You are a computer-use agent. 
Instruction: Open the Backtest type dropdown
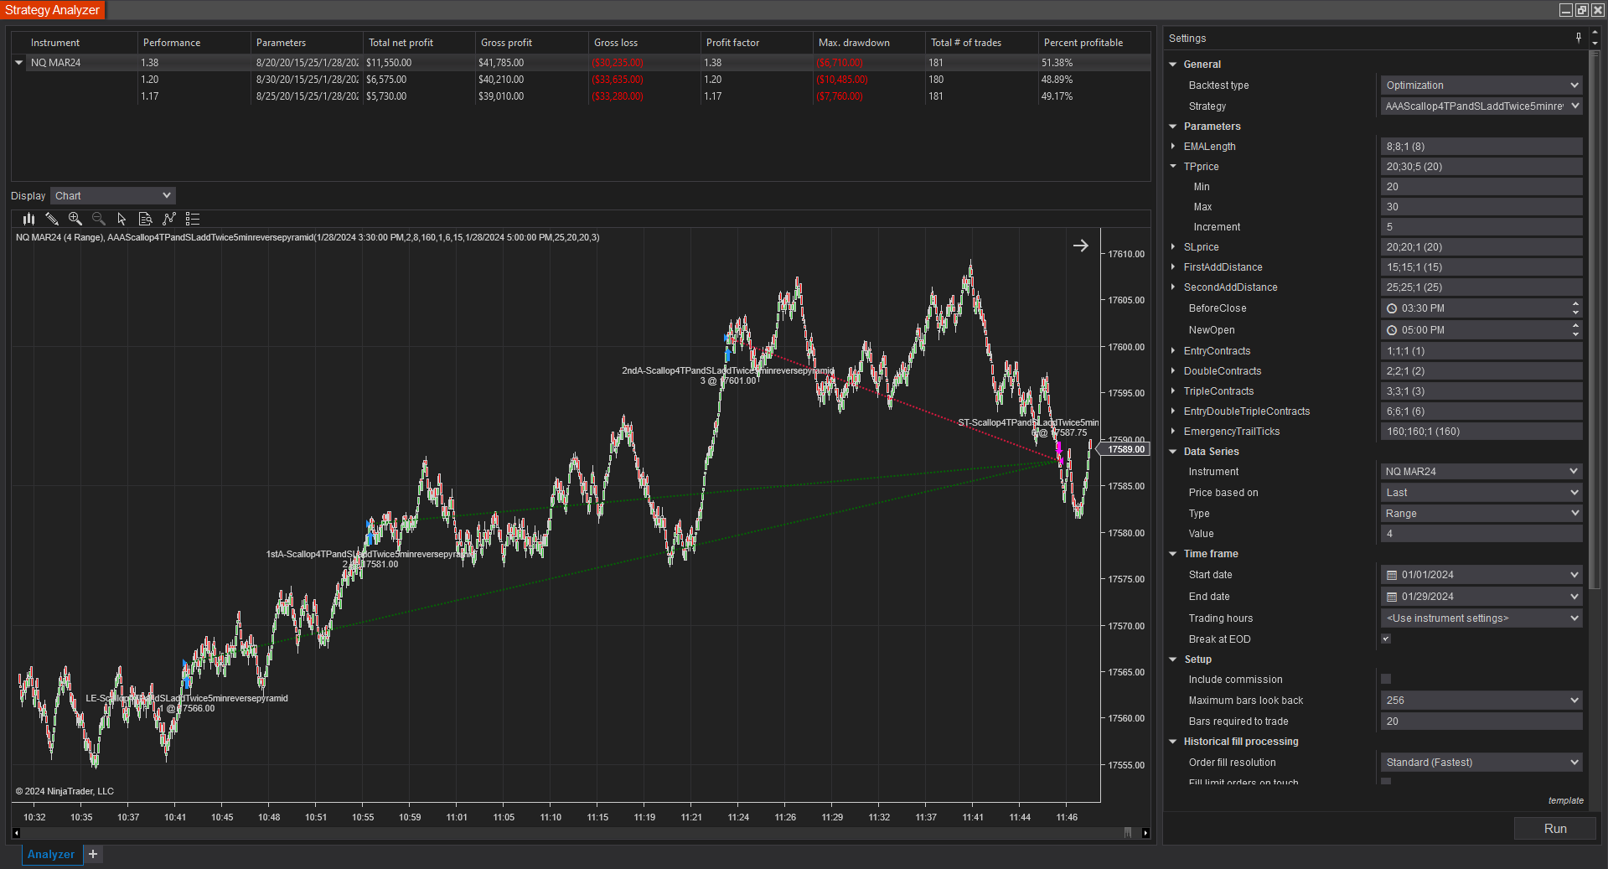click(x=1481, y=85)
